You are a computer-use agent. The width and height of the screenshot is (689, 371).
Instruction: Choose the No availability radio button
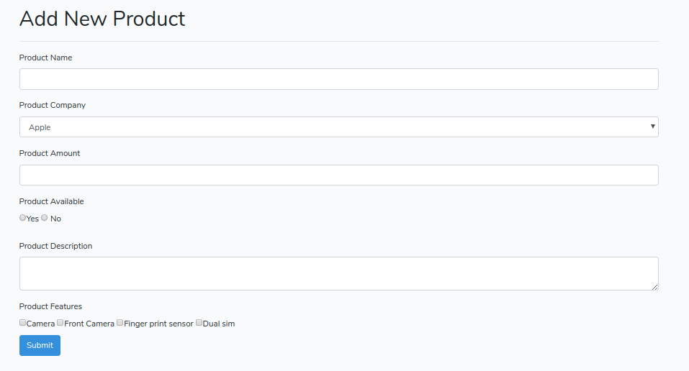45,218
